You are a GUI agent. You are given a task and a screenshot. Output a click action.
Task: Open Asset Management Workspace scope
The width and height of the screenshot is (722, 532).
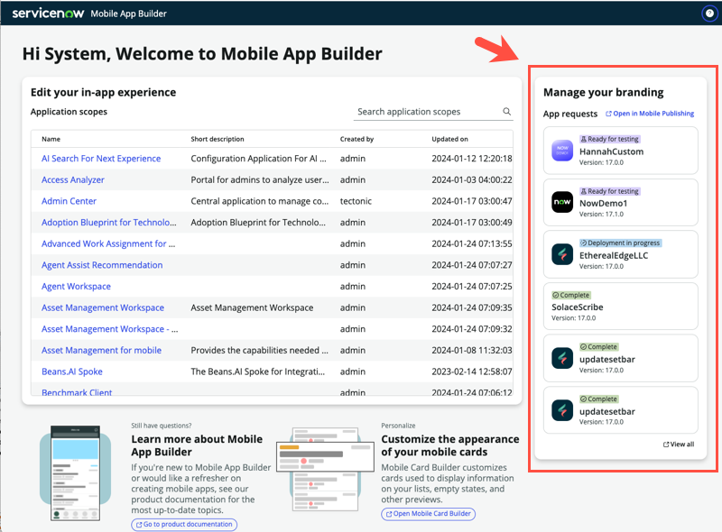coord(103,307)
